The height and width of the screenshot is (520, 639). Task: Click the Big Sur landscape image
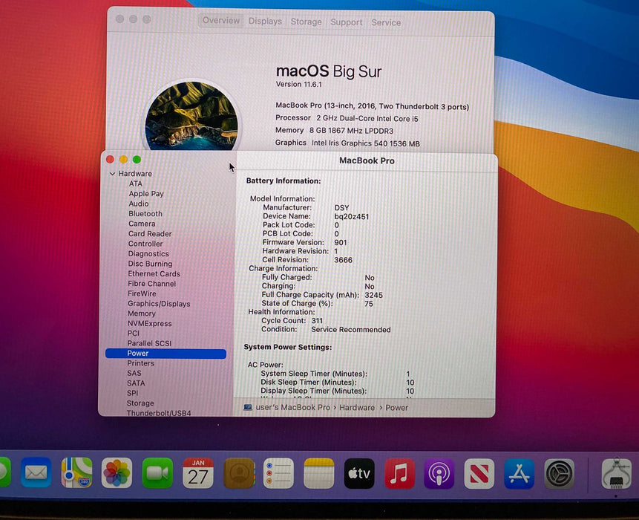tap(191, 115)
